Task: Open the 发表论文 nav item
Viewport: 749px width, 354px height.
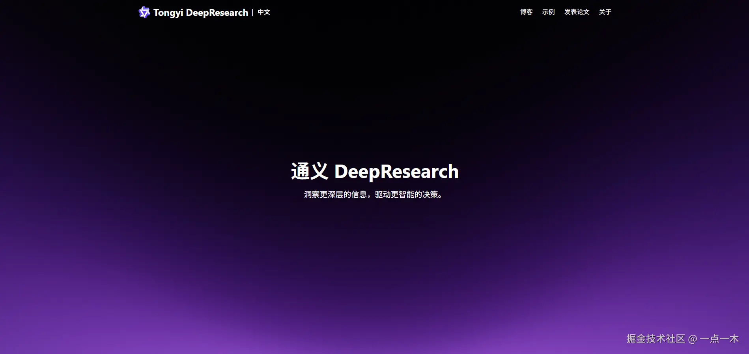Action: 577,12
